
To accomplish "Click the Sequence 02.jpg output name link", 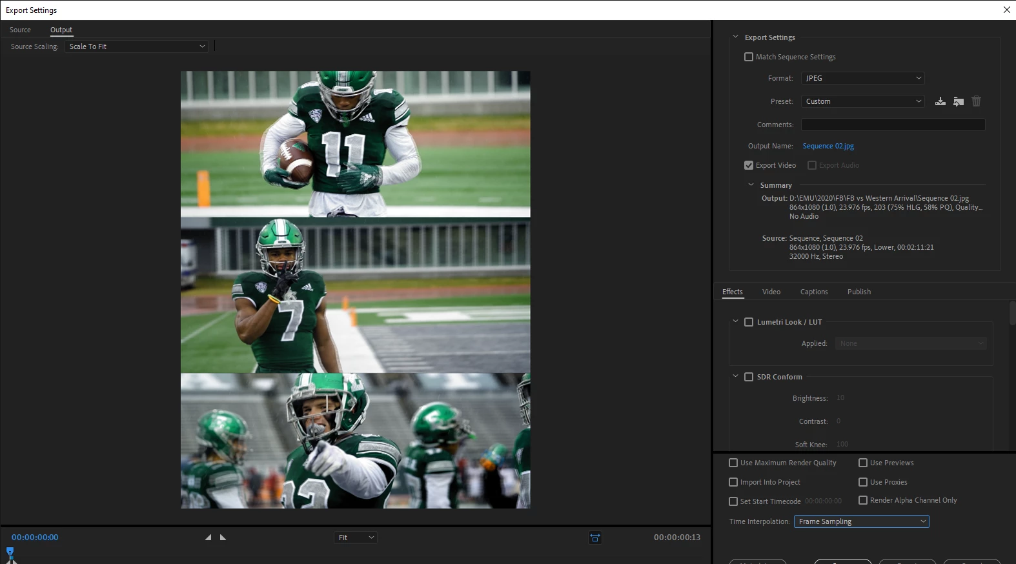I will point(828,146).
